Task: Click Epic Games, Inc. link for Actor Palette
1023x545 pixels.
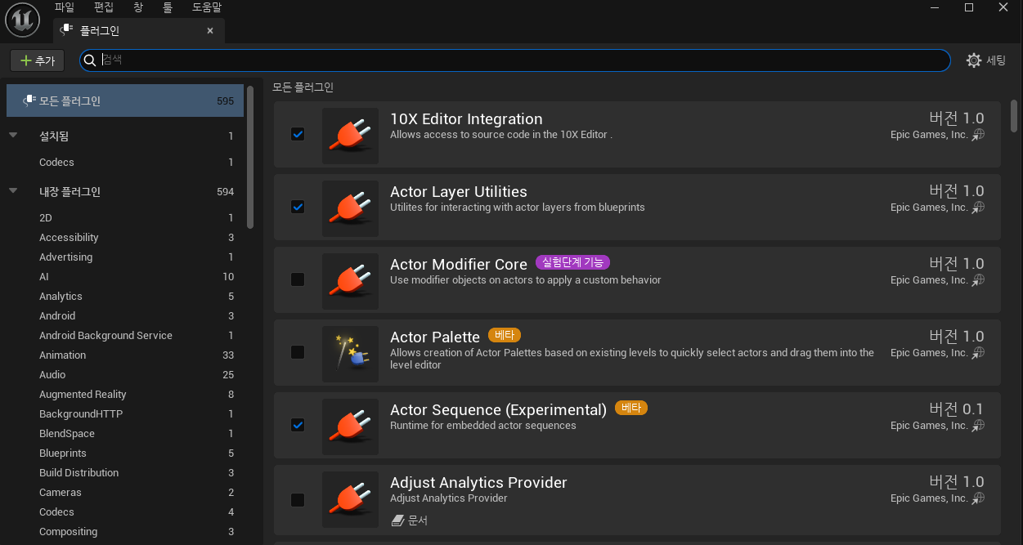Action: [929, 353]
